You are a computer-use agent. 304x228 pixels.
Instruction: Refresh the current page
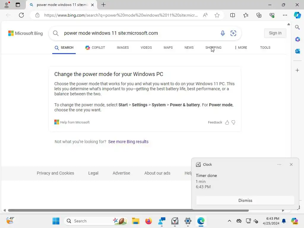21,15
